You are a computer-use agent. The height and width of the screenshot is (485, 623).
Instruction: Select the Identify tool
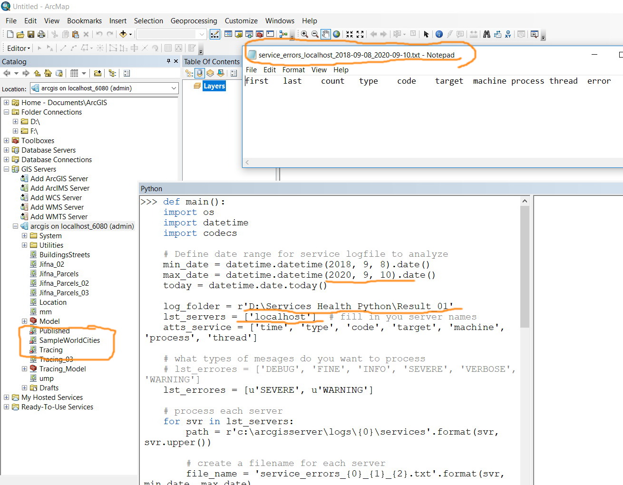point(439,34)
